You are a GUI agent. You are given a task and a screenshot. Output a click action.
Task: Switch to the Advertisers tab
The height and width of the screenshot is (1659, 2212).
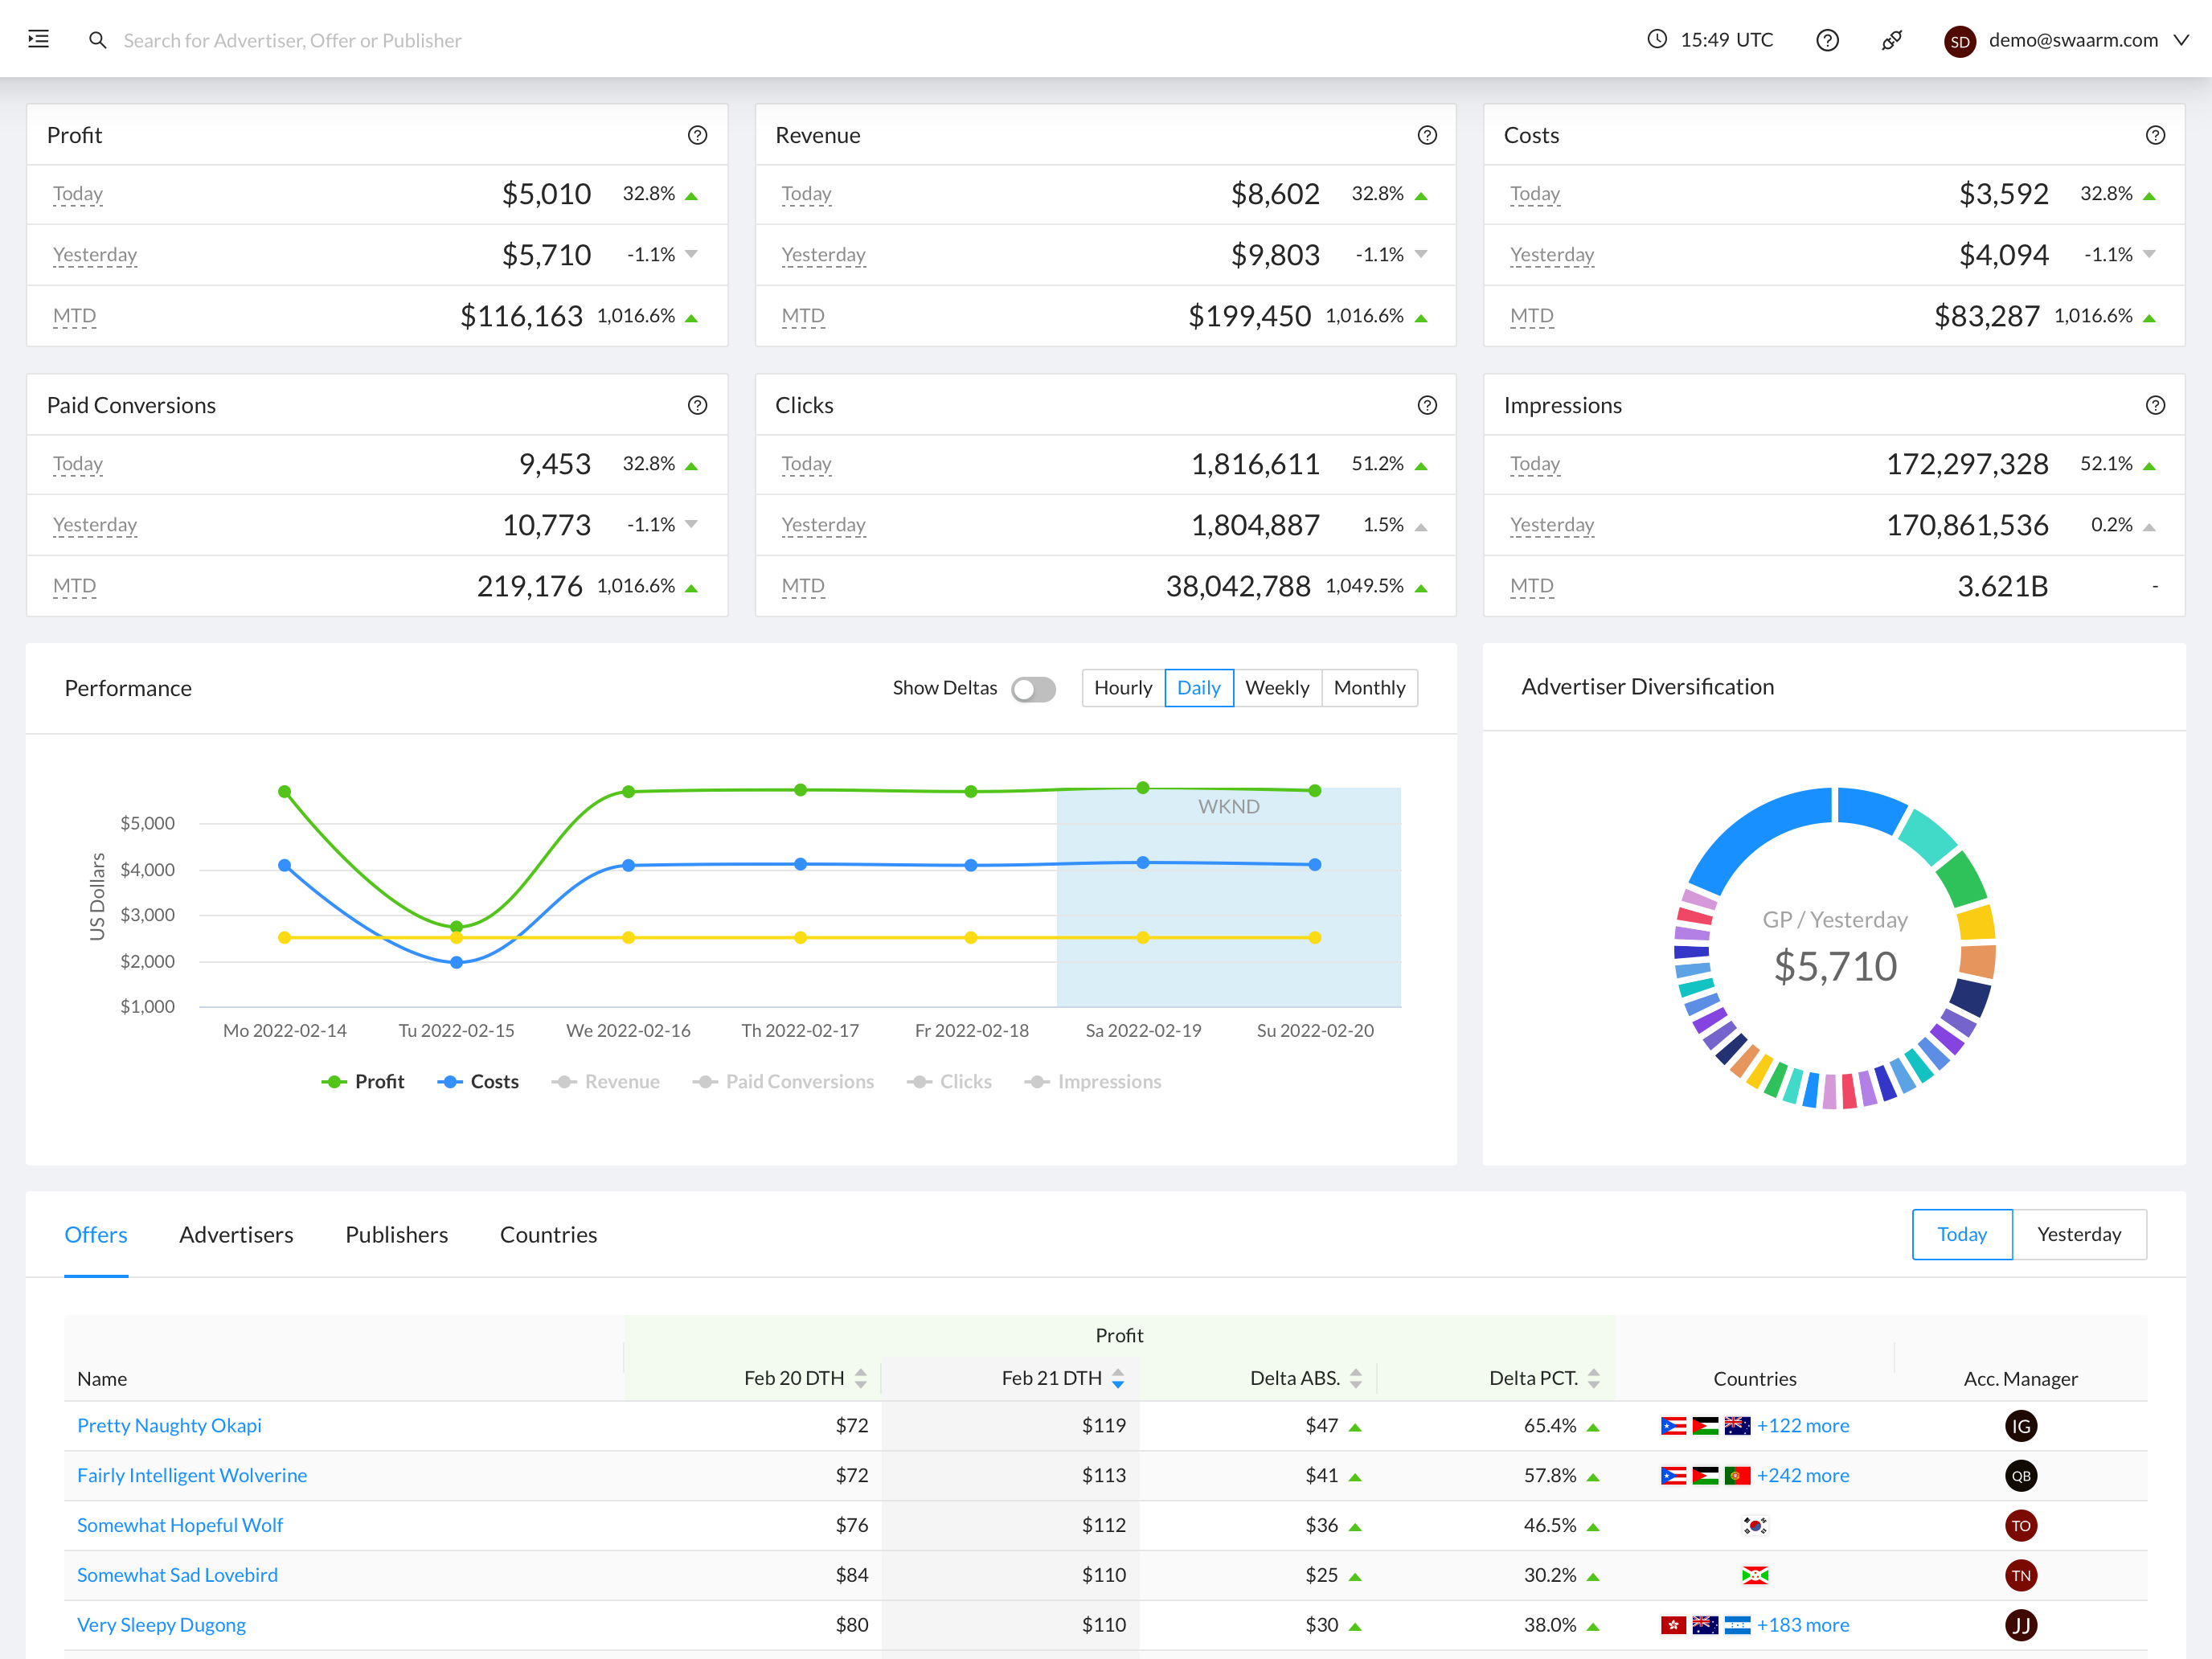pyautogui.click(x=236, y=1234)
